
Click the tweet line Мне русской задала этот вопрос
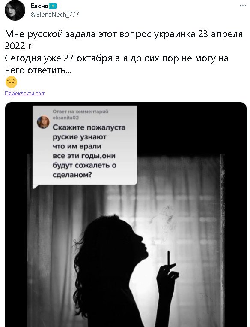tap(124, 34)
